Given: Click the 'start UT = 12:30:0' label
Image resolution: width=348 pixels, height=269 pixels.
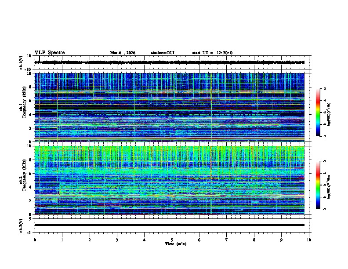Looking at the screenshot, I should coord(212,53).
